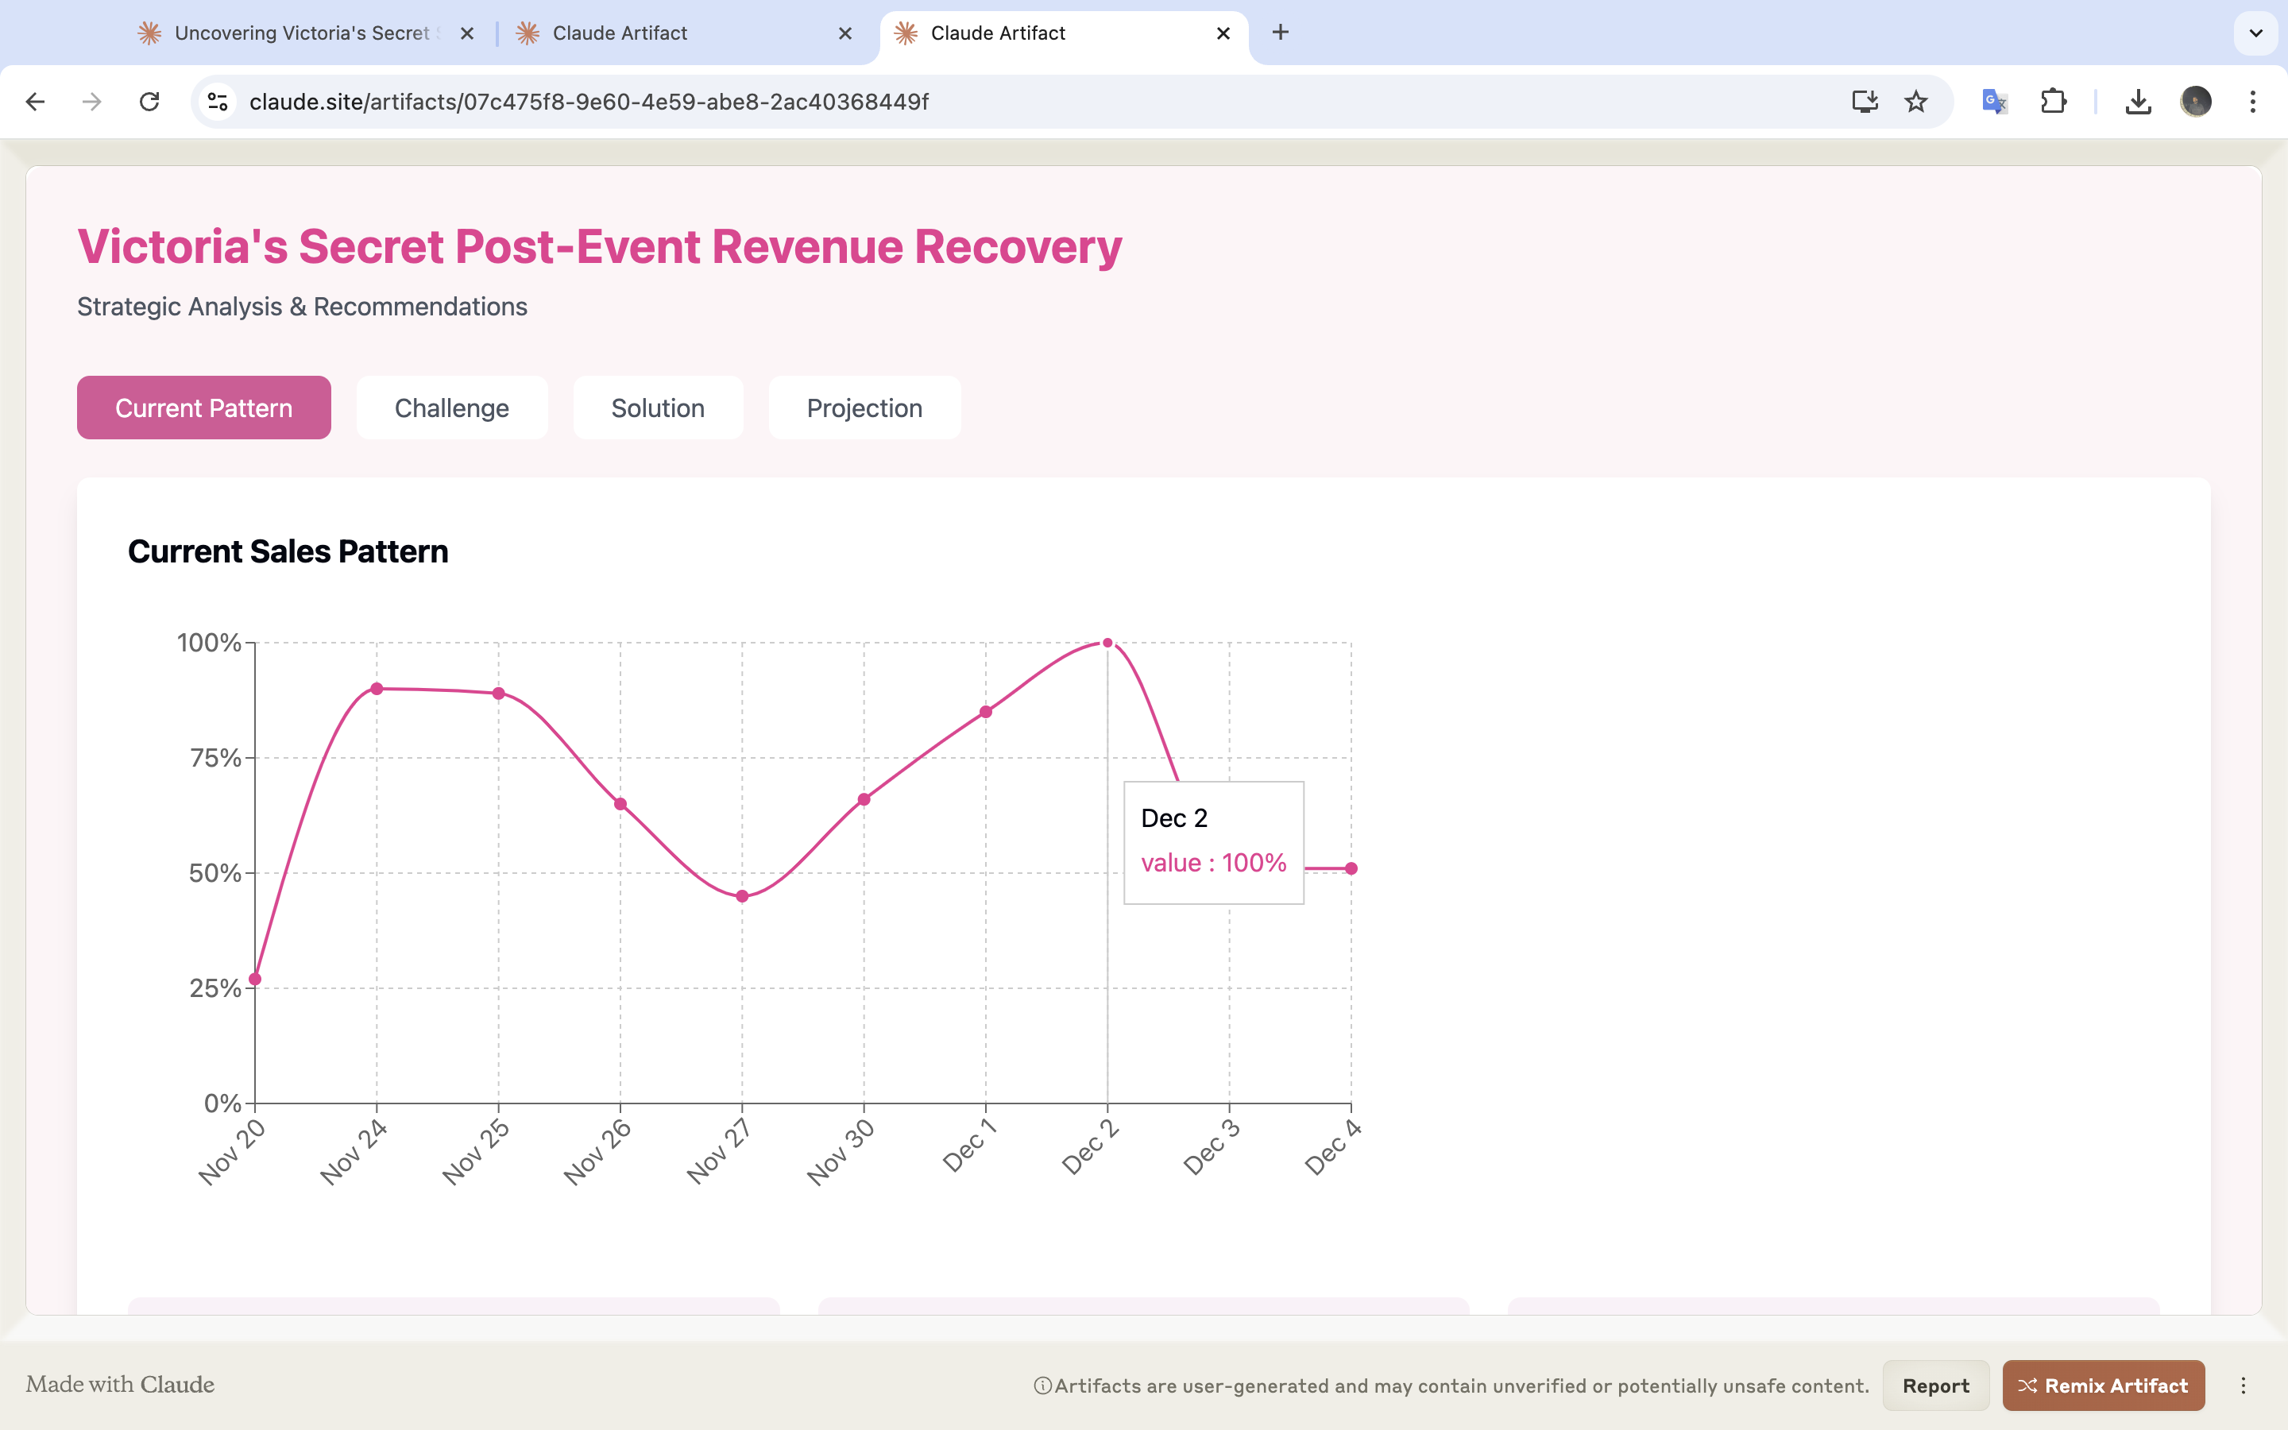Open Chrome's three-dot menu
Viewport: 2288px width, 1430px height.
[2253, 101]
